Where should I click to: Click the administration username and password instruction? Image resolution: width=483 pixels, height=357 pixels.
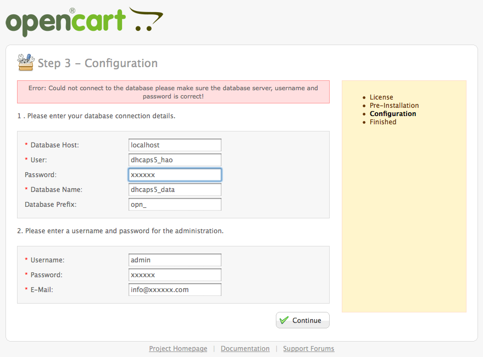(120, 231)
